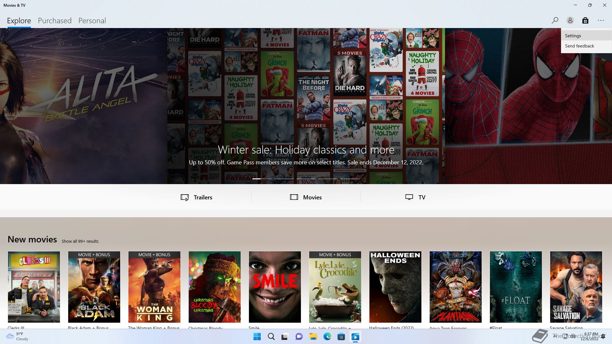Open the #Float movie poster
This screenshot has width=612, height=344.
pyautogui.click(x=516, y=287)
